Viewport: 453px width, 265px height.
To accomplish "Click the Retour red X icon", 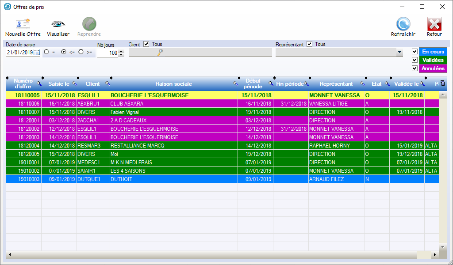I will tap(434, 24).
